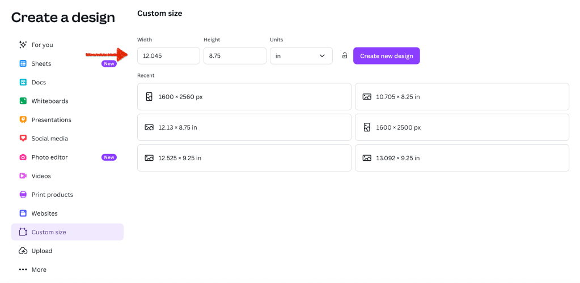The image size is (580, 283).
Task: Toggle the aspect ratio lock icon
Action: click(344, 55)
